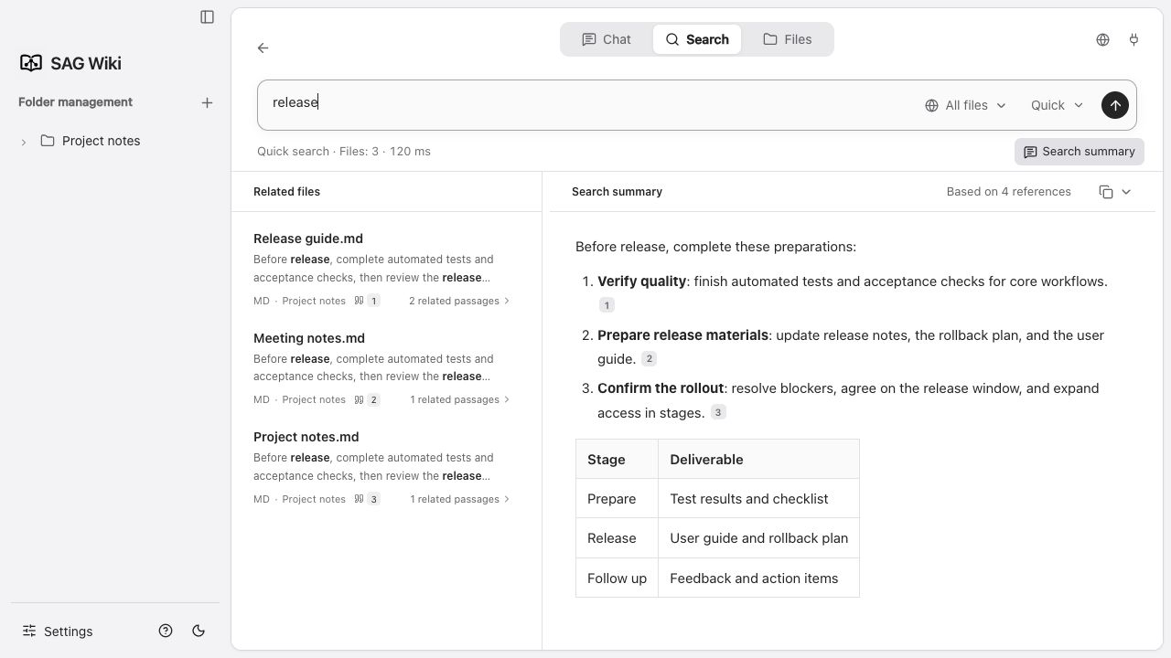Click the 'User guide and rollback plan' cell
Image resolution: width=1171 pixels, height=658 pixels.
(758, 538)
